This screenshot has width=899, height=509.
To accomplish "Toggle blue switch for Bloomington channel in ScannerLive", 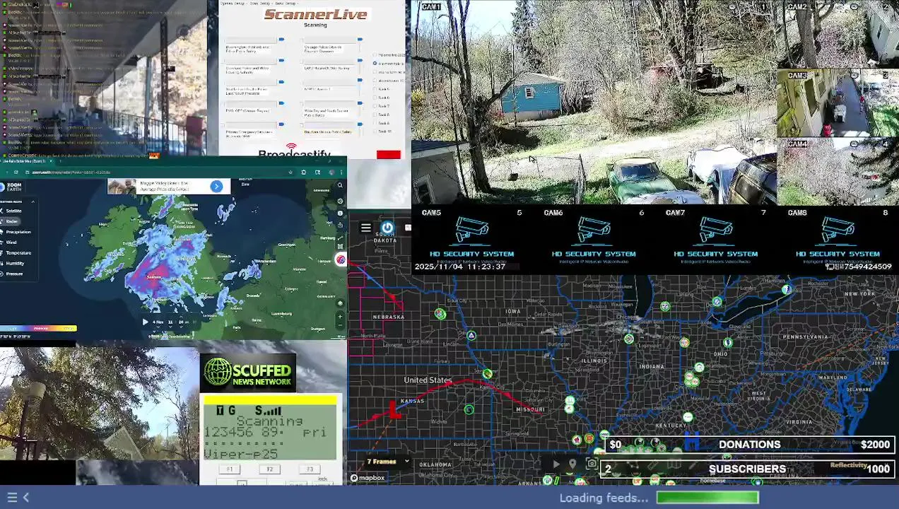I will click(x=281, y=40).
